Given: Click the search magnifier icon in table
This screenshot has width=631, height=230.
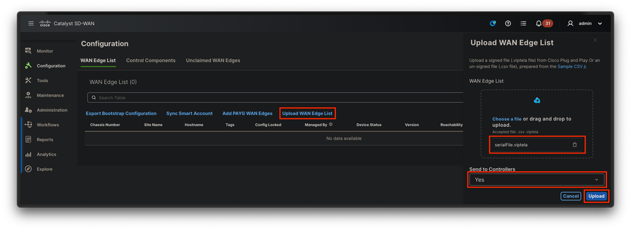Looking at the screenshot, I should coord(93,97).
